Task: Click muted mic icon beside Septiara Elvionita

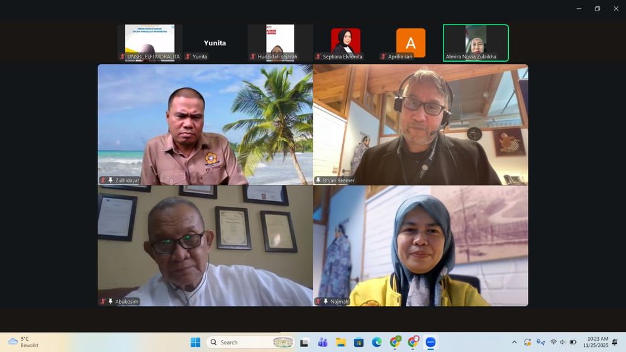Action: 318,57
